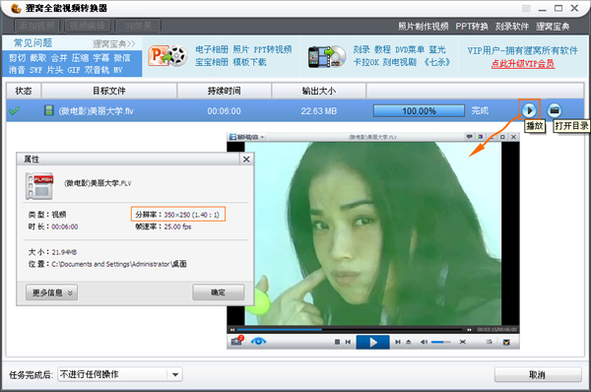Screen dimensions: 591x392
Task: Open the 刻录软件 menu item
Action: (512, 27)
